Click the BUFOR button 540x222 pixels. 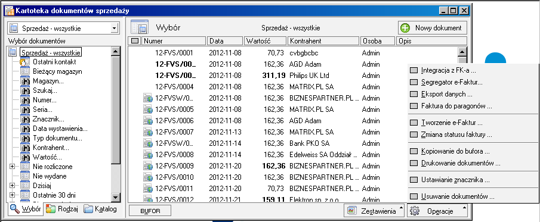[150, 211]
